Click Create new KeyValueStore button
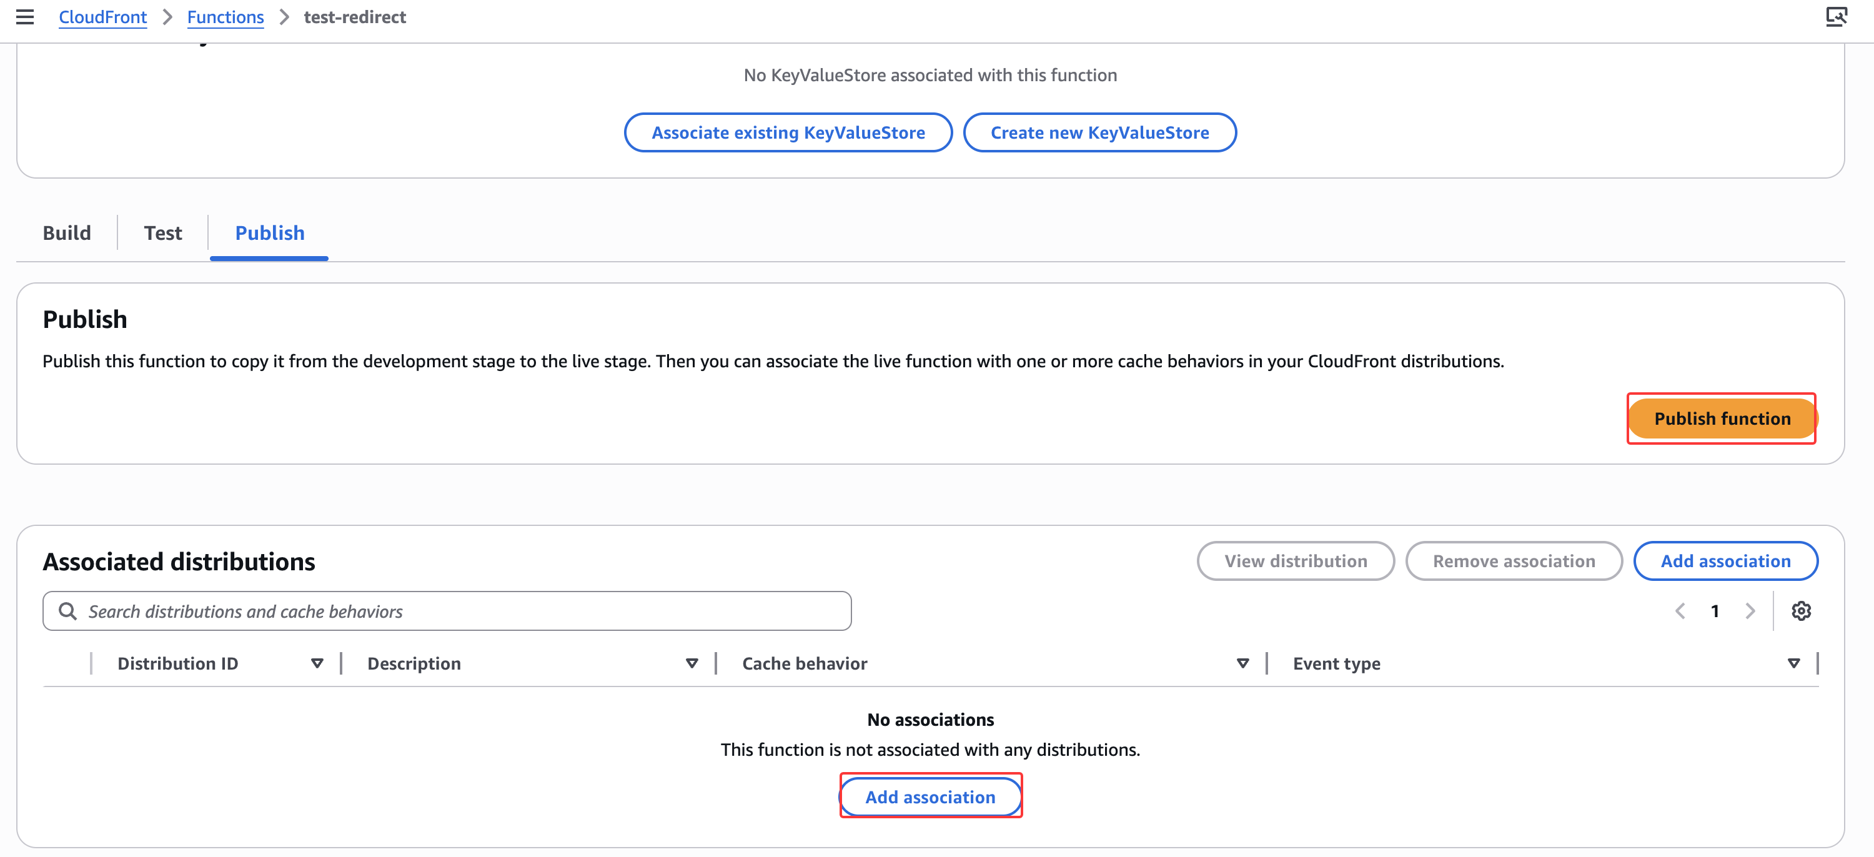1874x857 pixels. click(x=1099, y=132)
